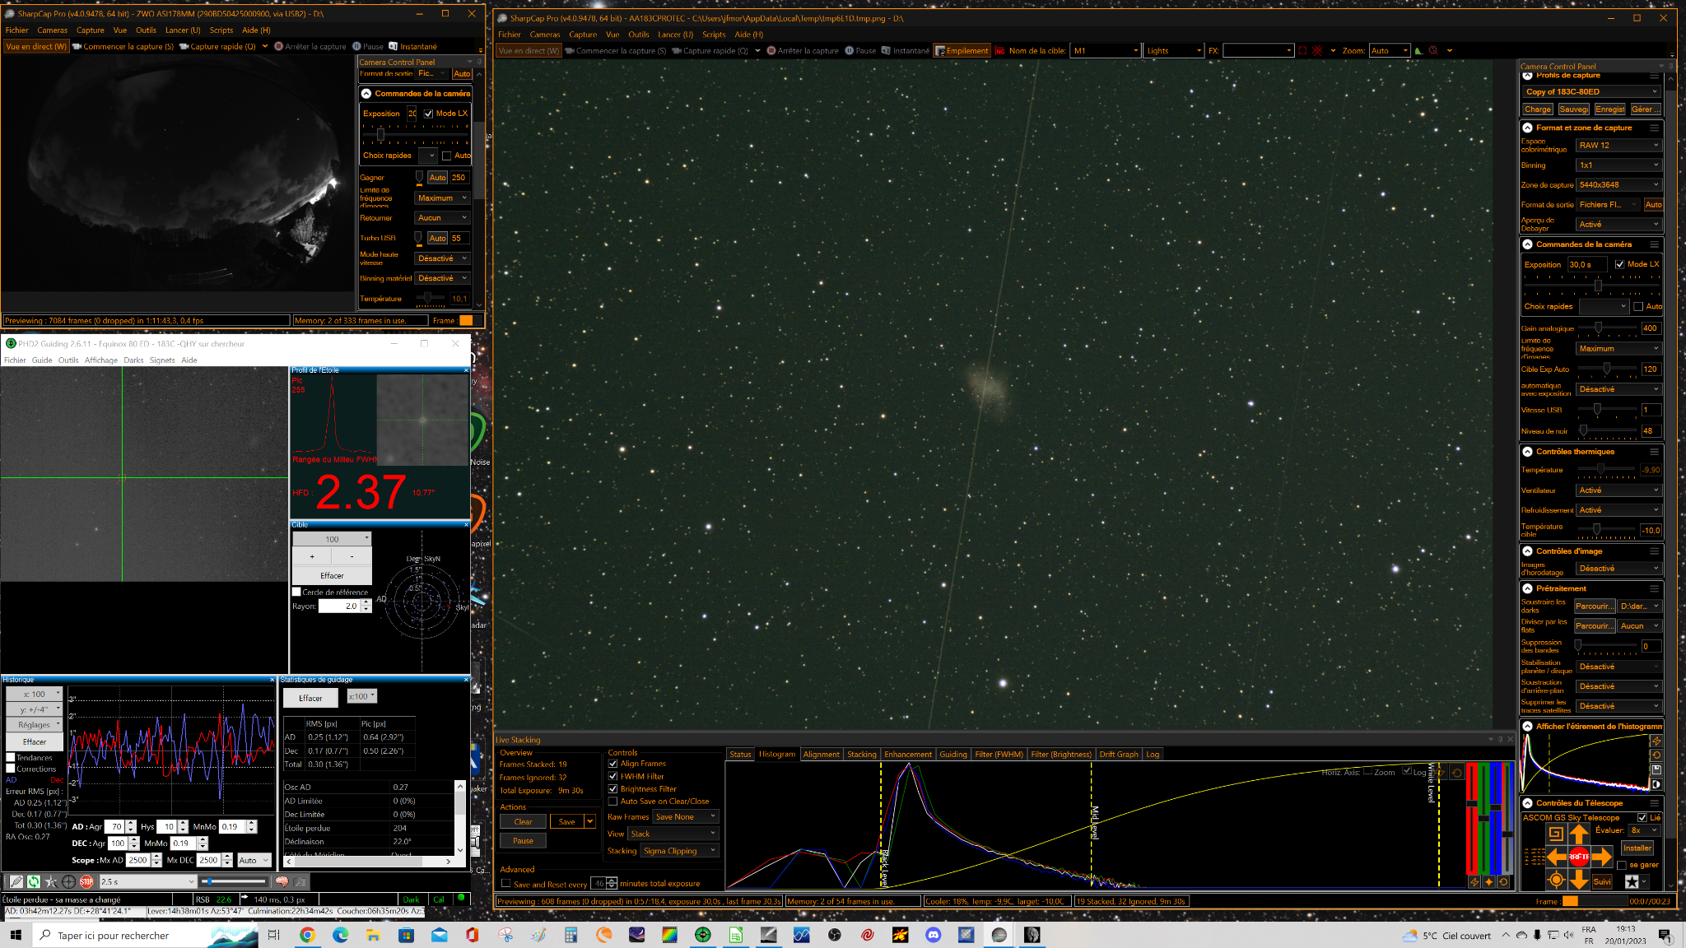
Task: Click the save icon in histogram stretch panel
Action: [x=1656, y=769]
